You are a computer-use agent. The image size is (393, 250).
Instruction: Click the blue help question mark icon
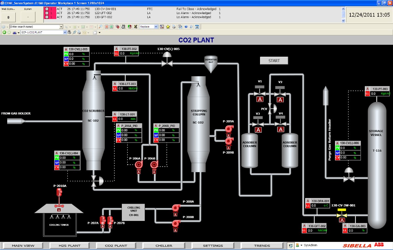186,27
